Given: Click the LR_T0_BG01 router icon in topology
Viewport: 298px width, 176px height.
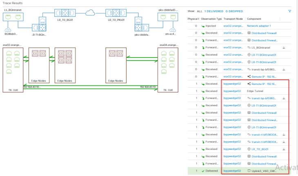Looking at the screenshot, I should point(63,12).
